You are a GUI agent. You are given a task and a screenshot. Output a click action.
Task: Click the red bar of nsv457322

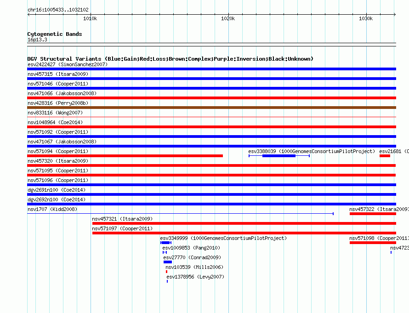[x=373, y=214]
